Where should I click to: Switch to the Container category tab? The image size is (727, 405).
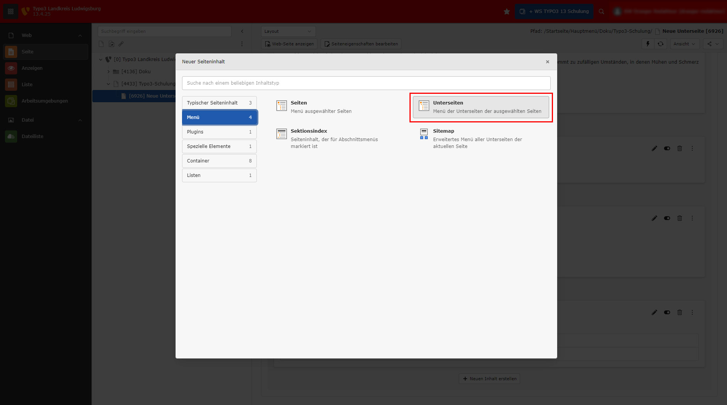click(219, 161)
